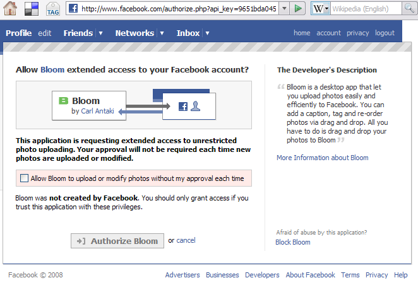Click the Authorize Bloom button
Image resolution: width=418 pixels, height=290 pixels.
(117, 241)
